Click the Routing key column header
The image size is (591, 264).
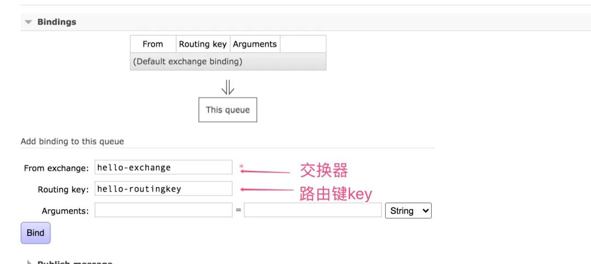click(202, 44)
